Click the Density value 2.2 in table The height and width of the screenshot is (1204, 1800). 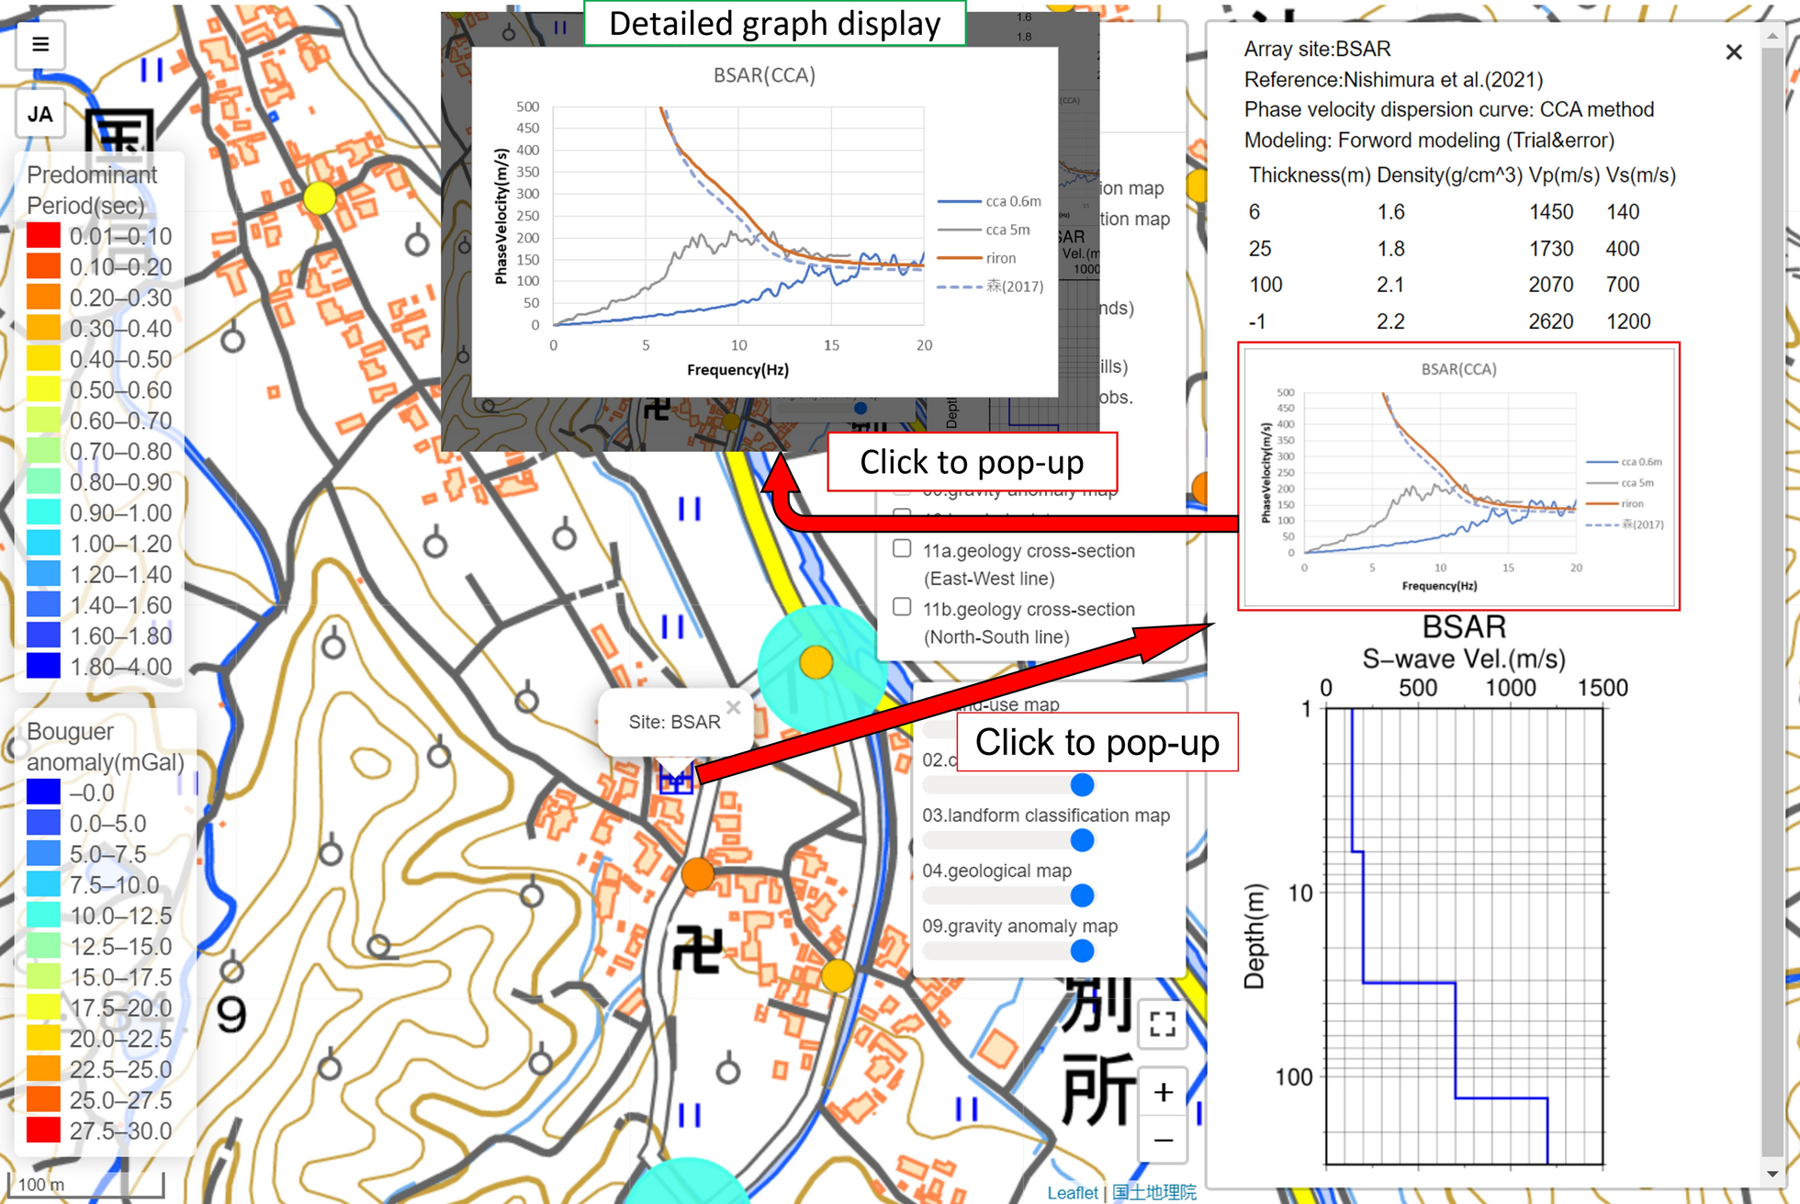coord(1389,321)
